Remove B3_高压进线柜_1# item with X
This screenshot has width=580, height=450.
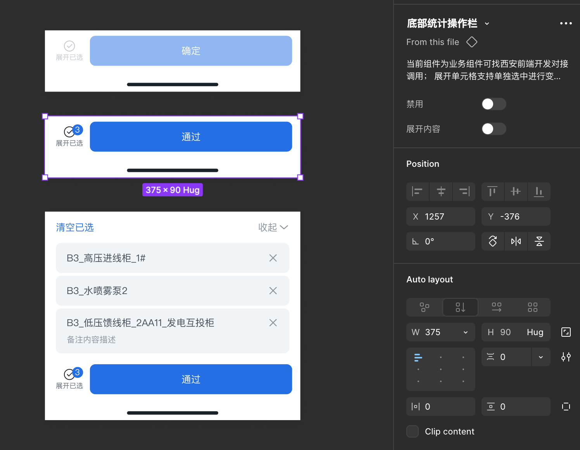(x=273, y=258)
